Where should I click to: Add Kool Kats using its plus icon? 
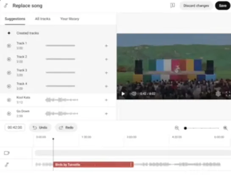(106, 100)
